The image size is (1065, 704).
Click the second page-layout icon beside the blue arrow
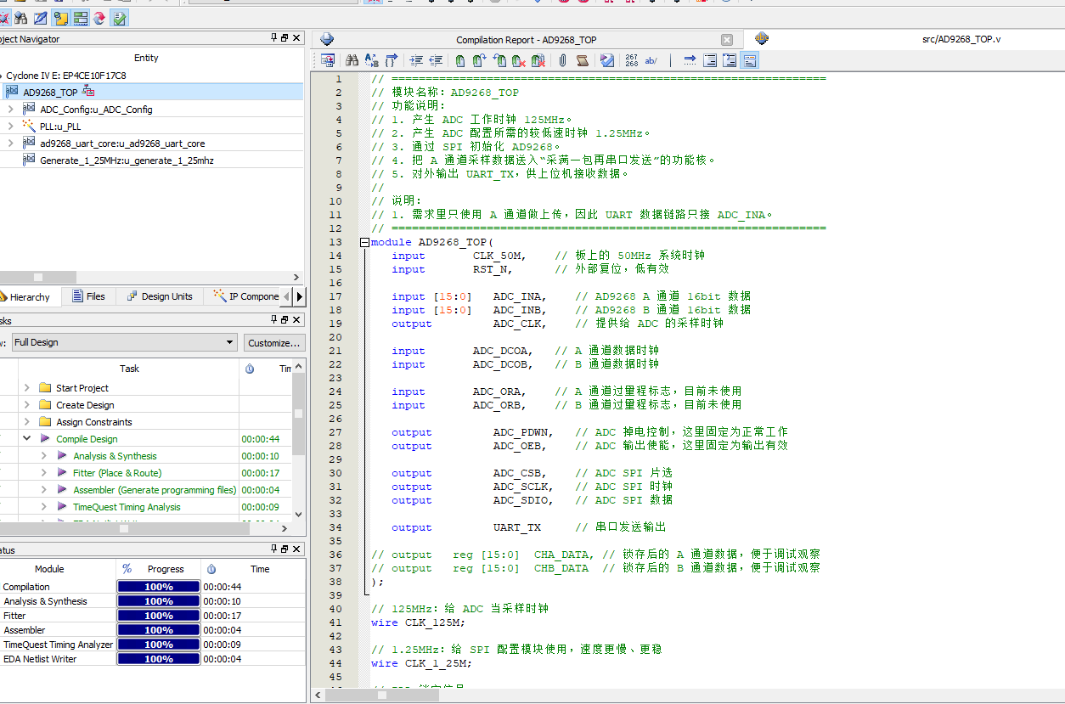(730, 60)
